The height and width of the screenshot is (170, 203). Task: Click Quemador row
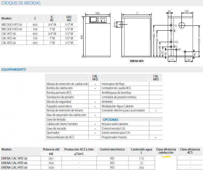click(x=73, y=133)
